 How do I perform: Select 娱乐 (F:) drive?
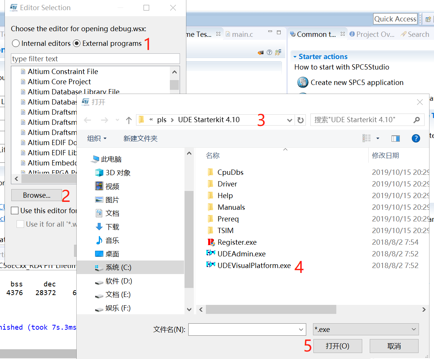pos(113,308)
